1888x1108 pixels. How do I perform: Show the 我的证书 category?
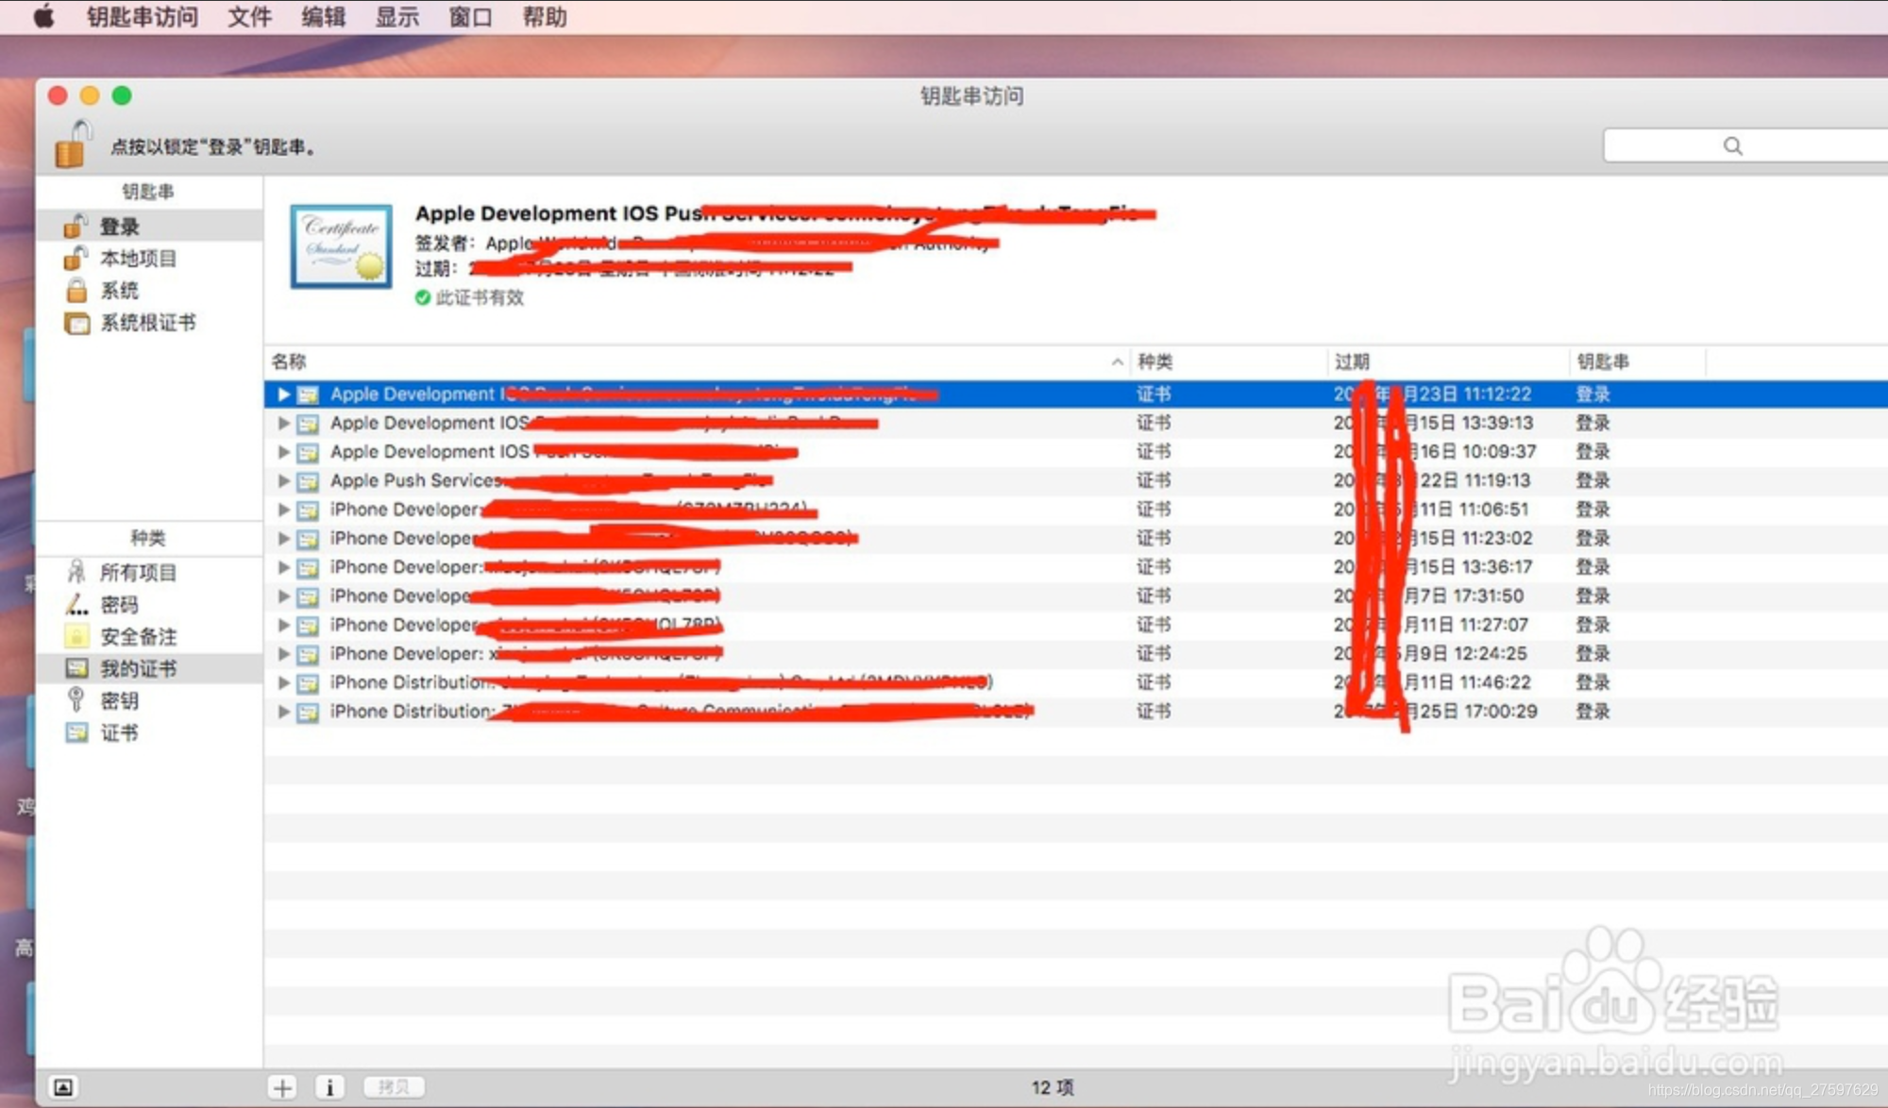pyautogui.click(x=150, y=669)
